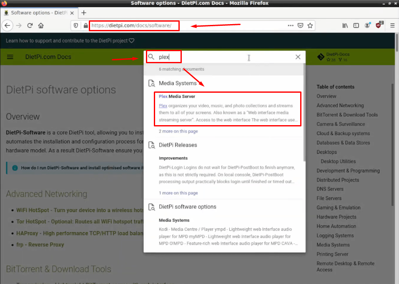This screenshot has height=284, width=399.
Task: Save page to Pocket icon
Action: click(x=301, y=25)
